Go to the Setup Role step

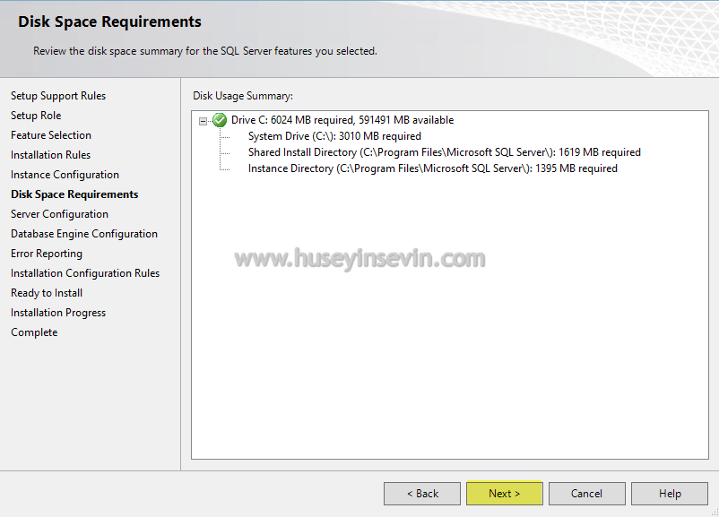click(36, 116)
